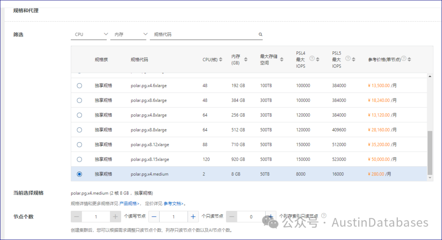Viewport: 442px width, 240px height.
Task: Click the 710 GB memory cell
Action: (x=238, y=145)
